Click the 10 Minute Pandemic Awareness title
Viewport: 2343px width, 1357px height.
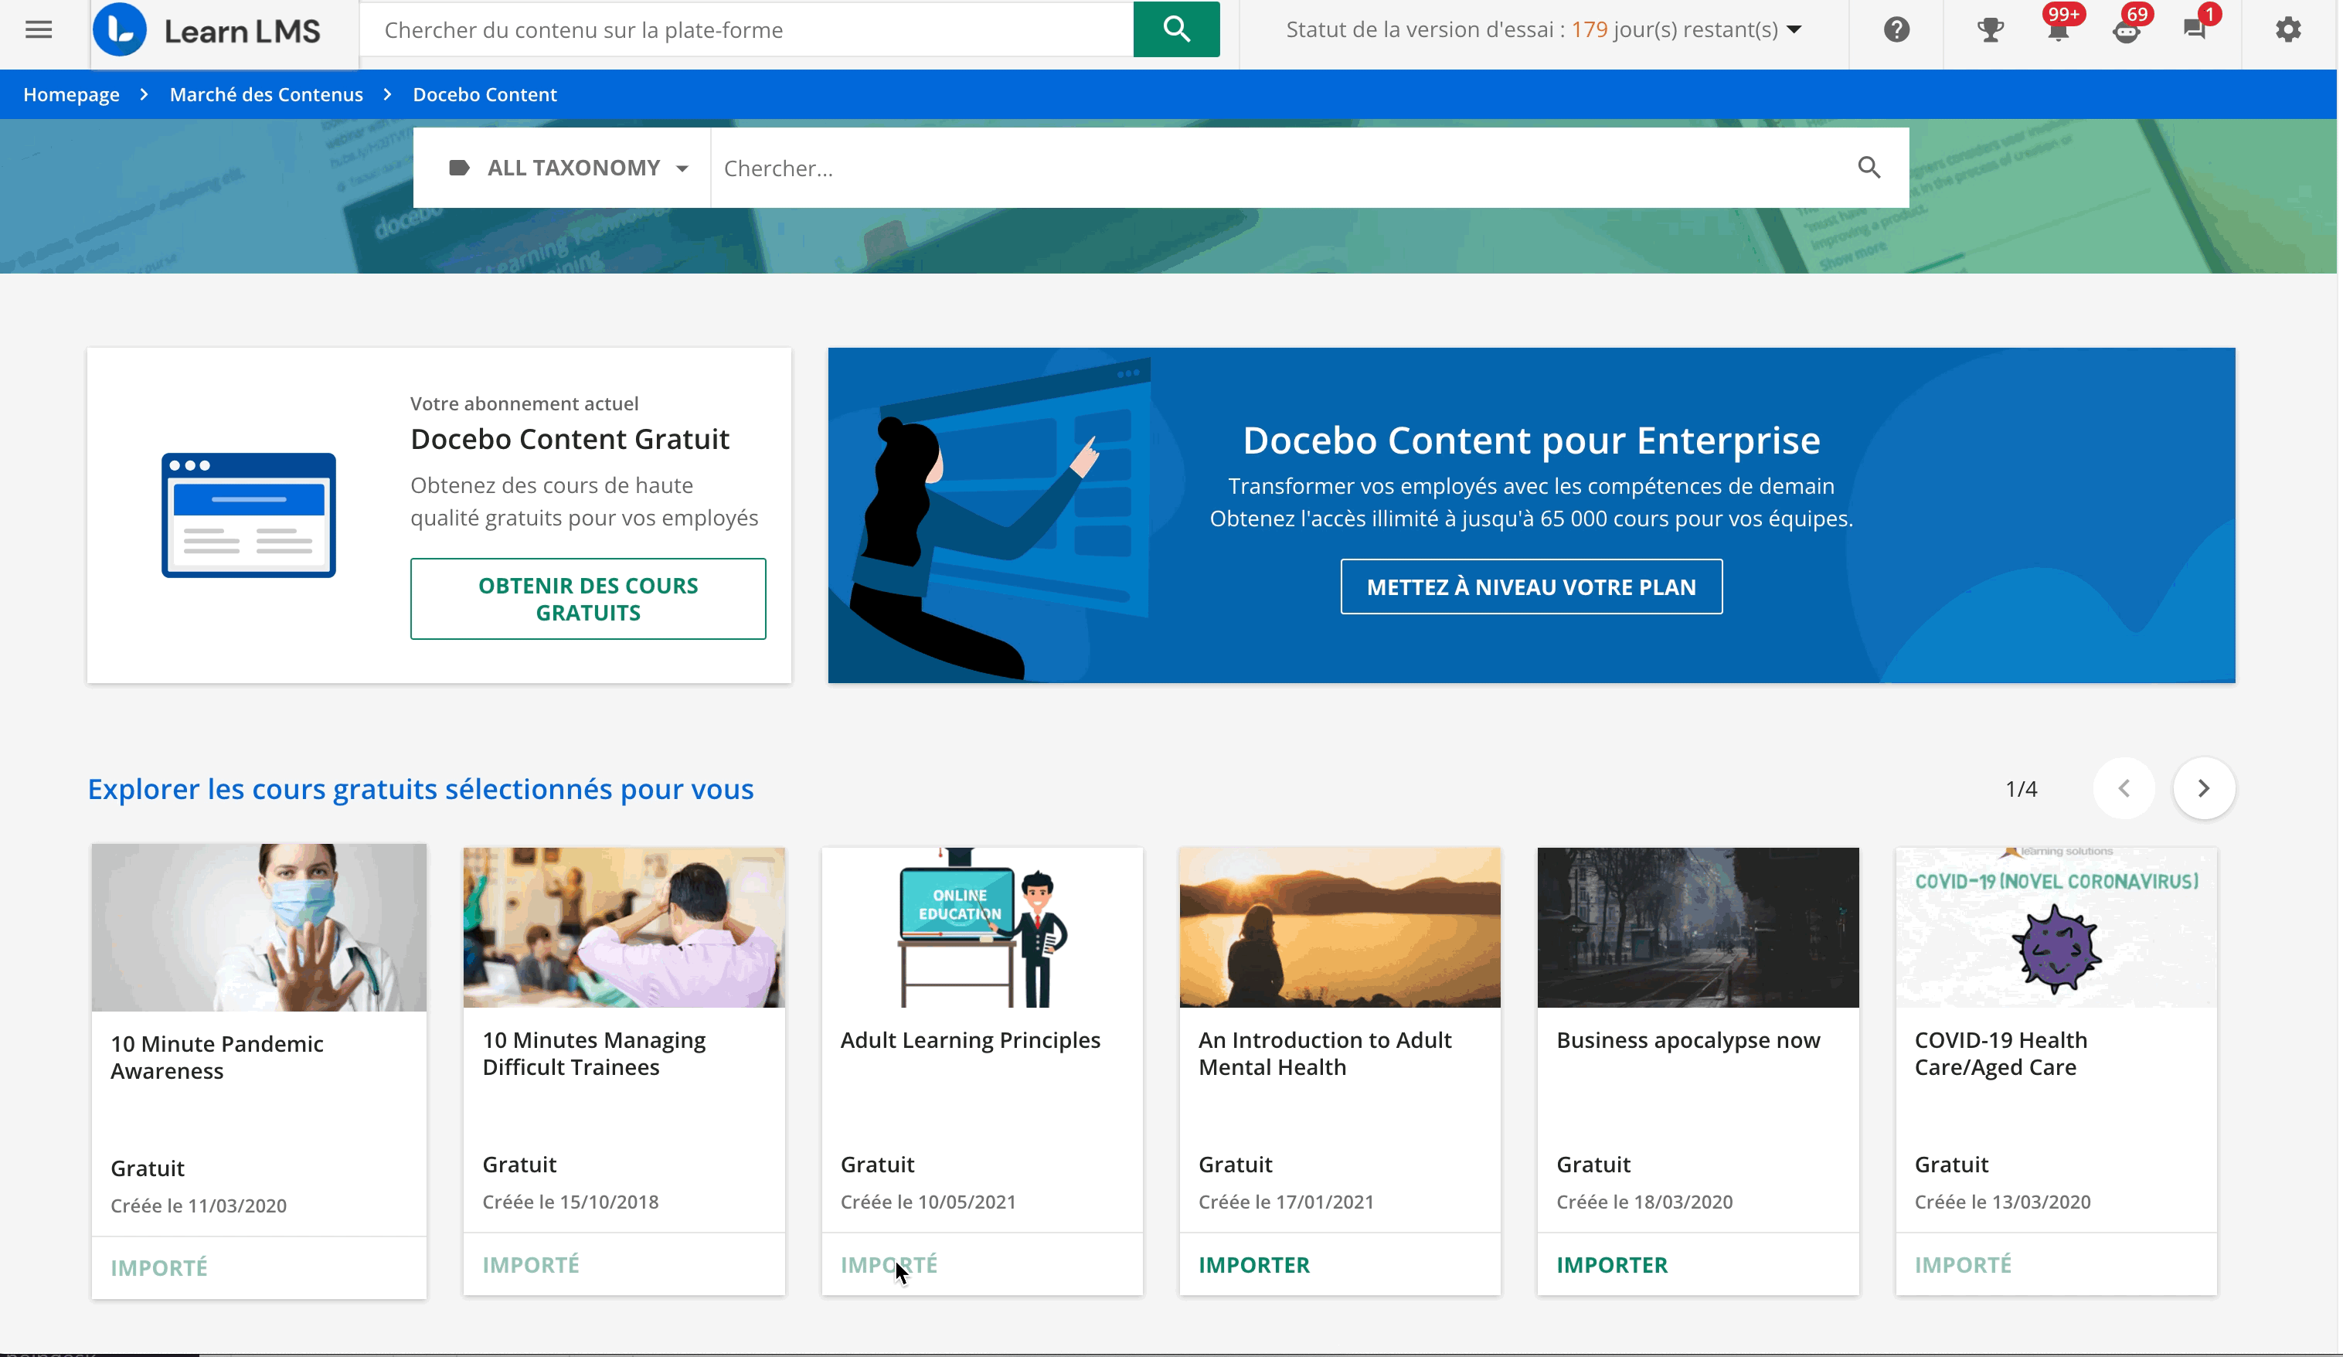tap(216, 1057)
